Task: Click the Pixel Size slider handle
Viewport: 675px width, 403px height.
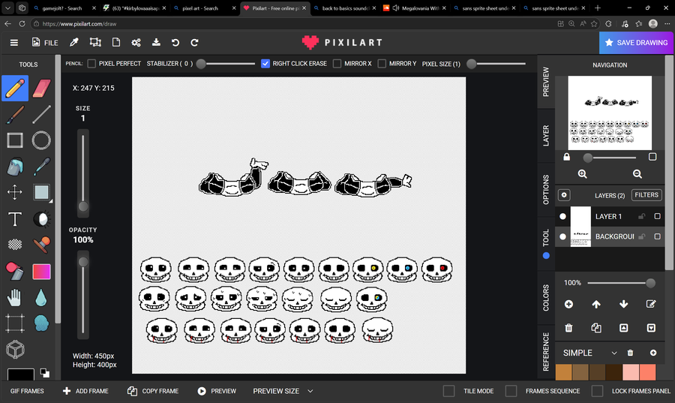Action: pos(472,64)
